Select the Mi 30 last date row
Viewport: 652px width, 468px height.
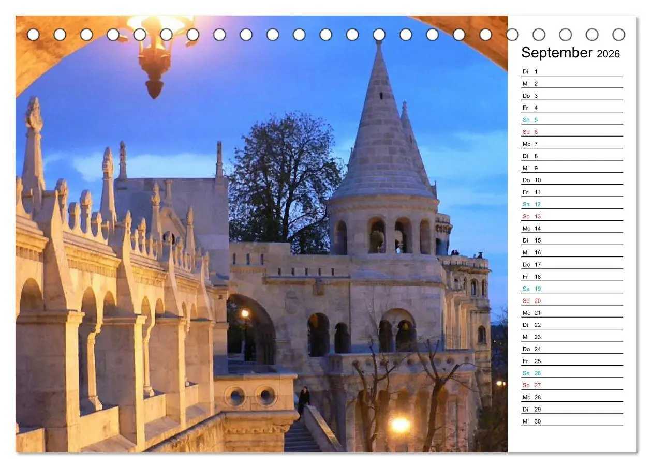[572, 421]
